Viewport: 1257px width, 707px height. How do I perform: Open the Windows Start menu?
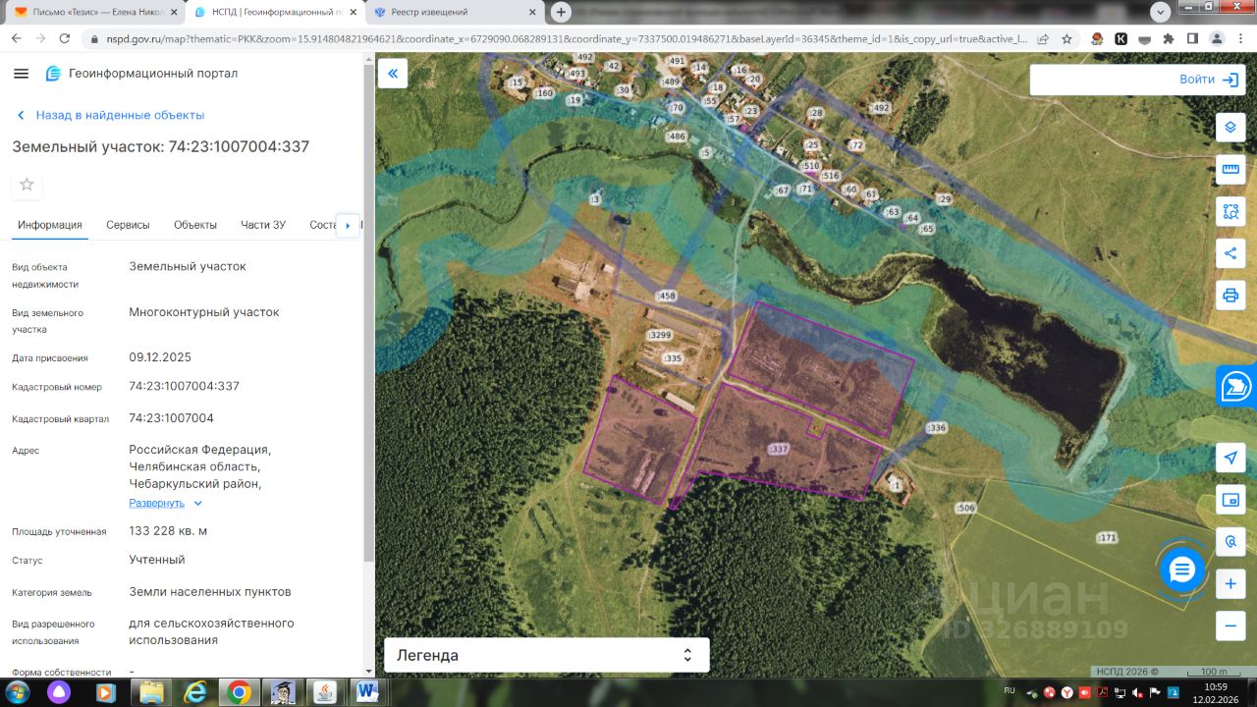(17, 691)
